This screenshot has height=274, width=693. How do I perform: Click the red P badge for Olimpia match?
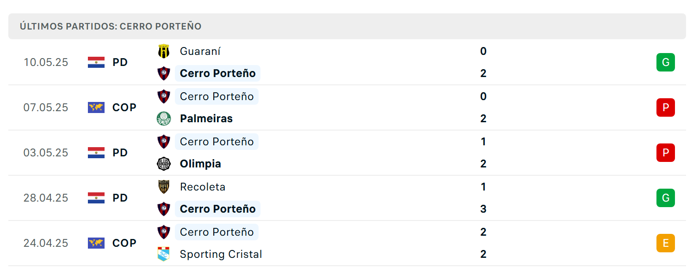coord(665,153)
